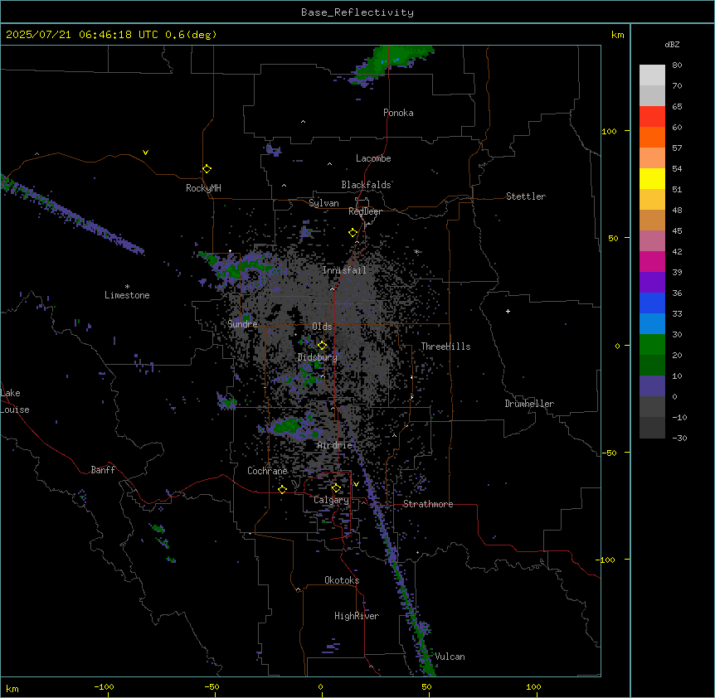
Task: Click the yellow diamond marker south of RedDeer
Action: 353,233
